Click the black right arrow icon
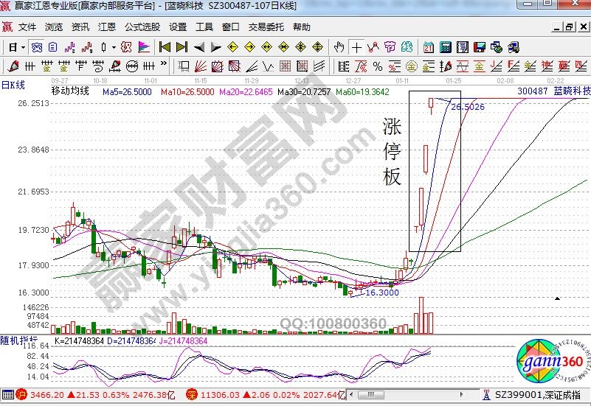 (215, 47)
